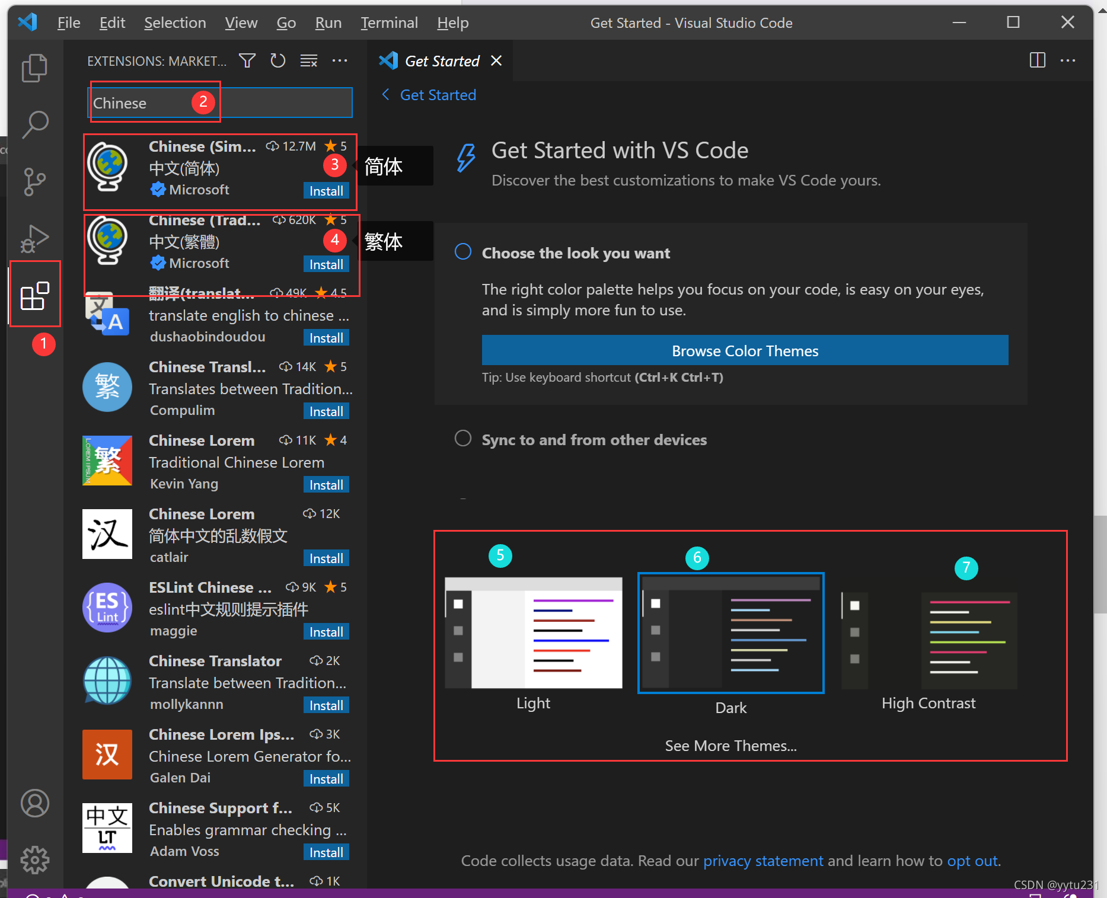Open the Run and Debug view
1107x898 pixels.
pyautogui.click(x=34, y=238)
